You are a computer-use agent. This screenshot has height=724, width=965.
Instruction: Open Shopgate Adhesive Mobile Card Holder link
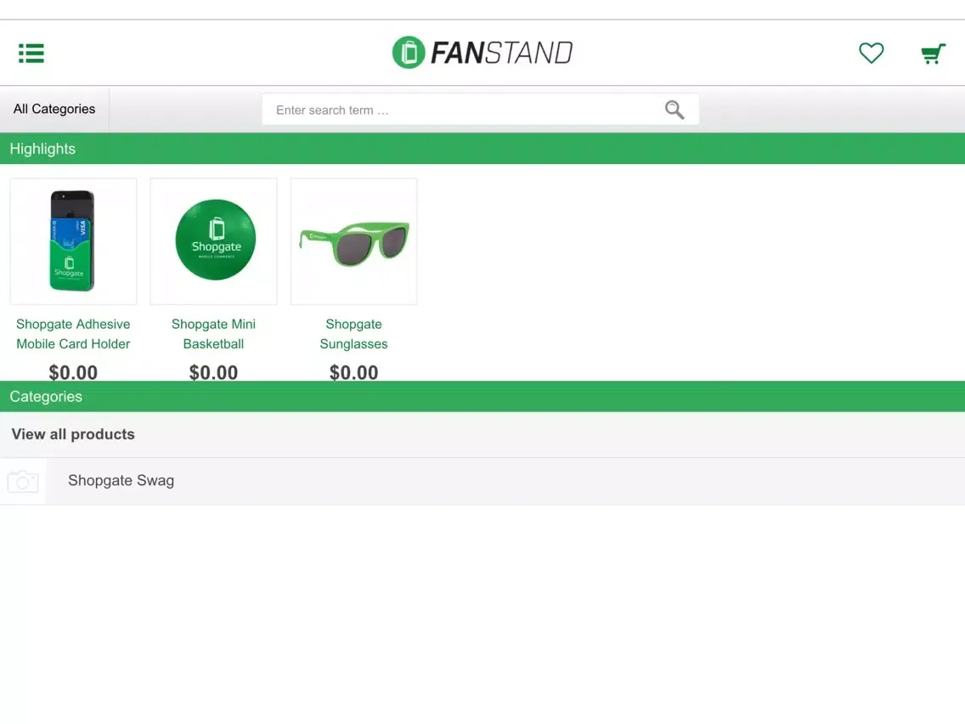click(x=73, y=334)
